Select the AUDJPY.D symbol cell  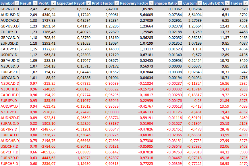pos(10,106)
